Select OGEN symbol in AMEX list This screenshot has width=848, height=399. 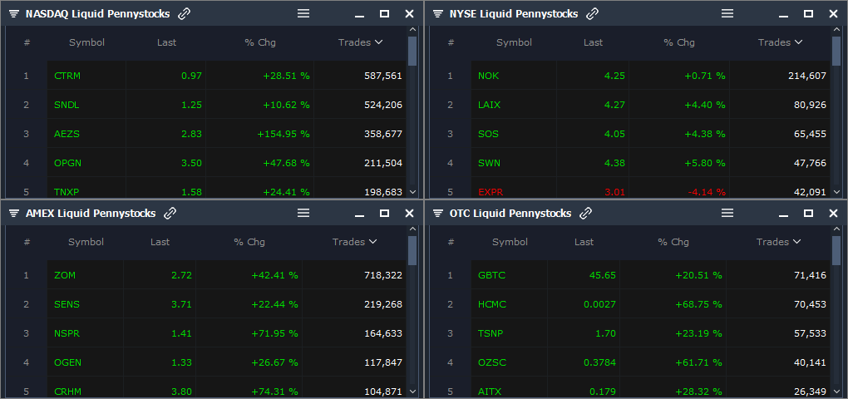point(67,362)
